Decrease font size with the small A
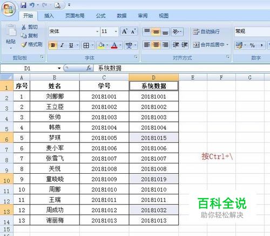This screenshot has width=270, height=236. pyautogui.click(x=133, y=31)
